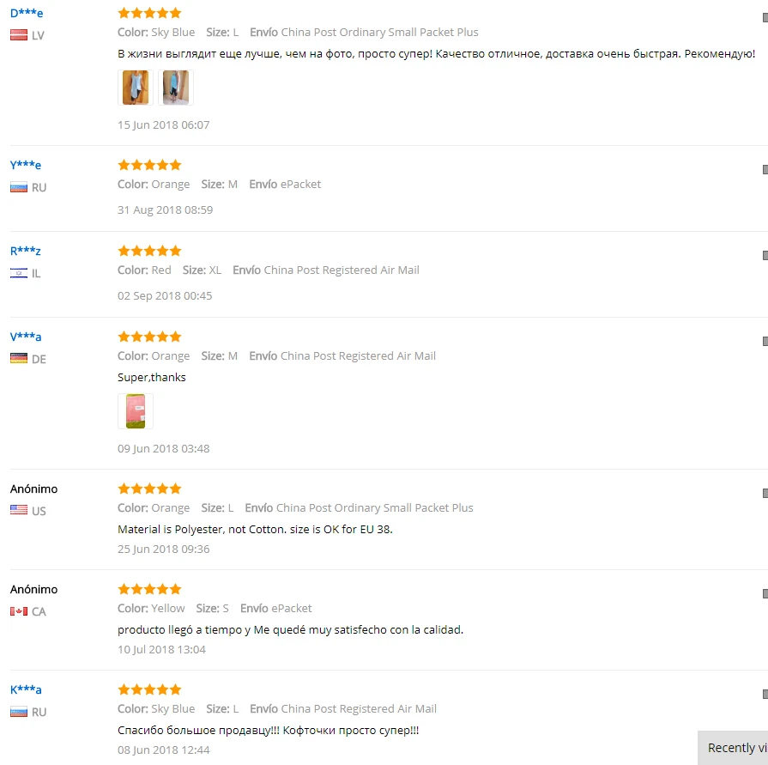
Task: Click the Russian flag under Y***e
Action: (19, 187)
